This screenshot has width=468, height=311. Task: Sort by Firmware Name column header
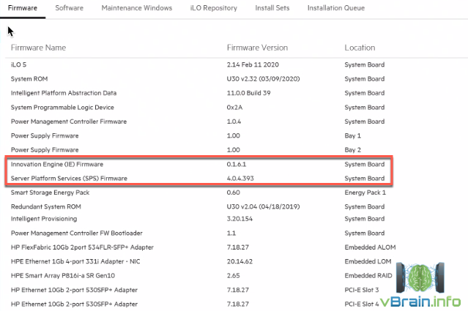39,48
